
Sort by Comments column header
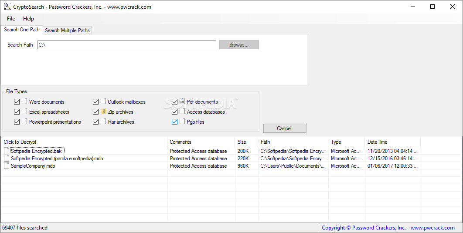tap(201, 142)
